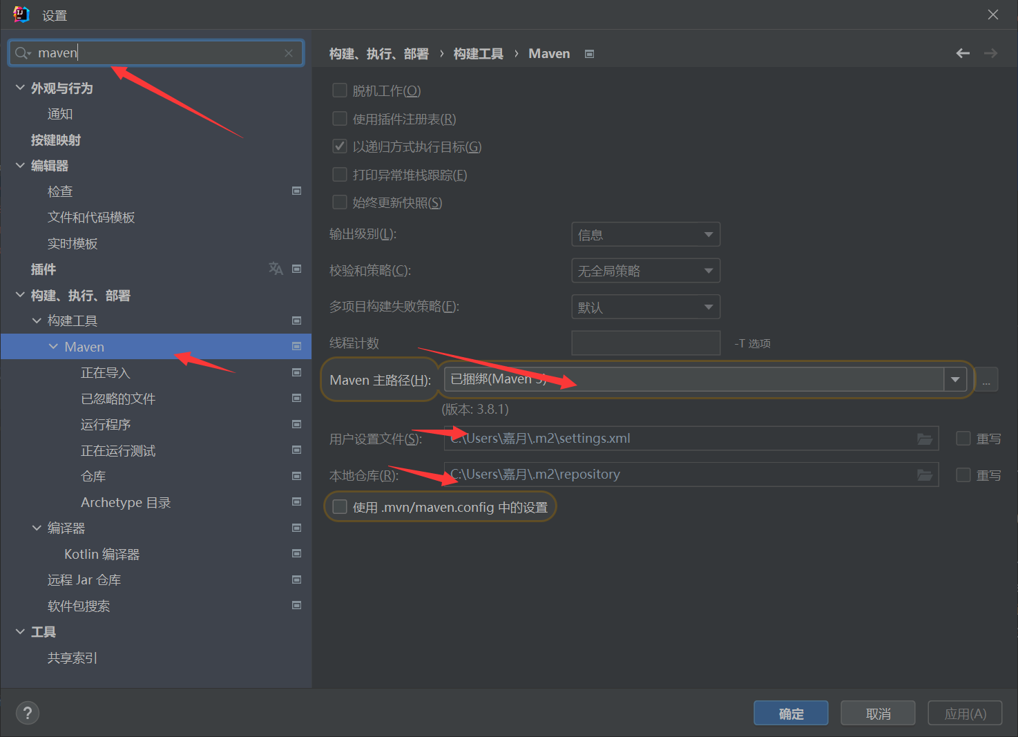This screenshot has height=737, width=1018.
Task: Click project icon on 运行程序 row
Action: click(296, 424)
